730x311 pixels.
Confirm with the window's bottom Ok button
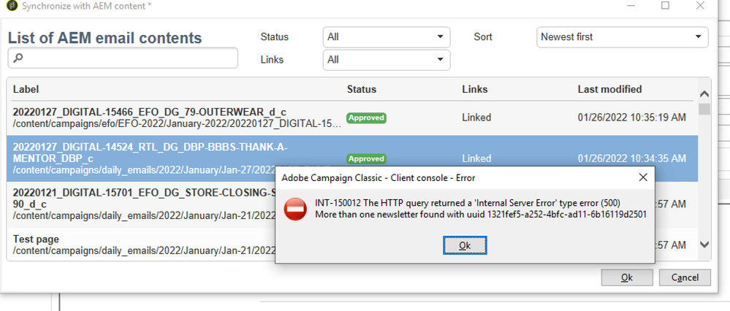626,277
